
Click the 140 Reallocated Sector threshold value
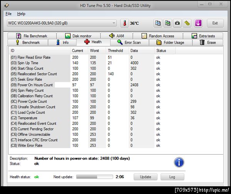click(111, 74)
